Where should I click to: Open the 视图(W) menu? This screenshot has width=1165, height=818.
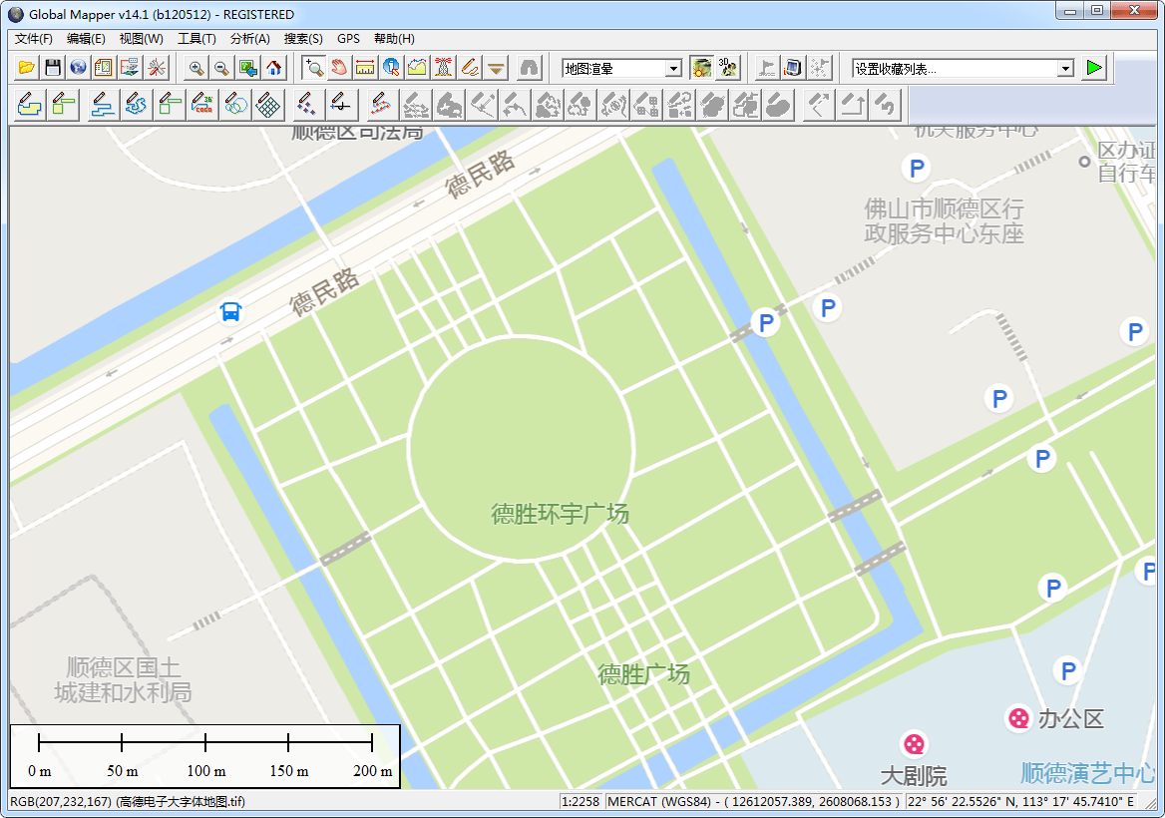pos(142,39)
